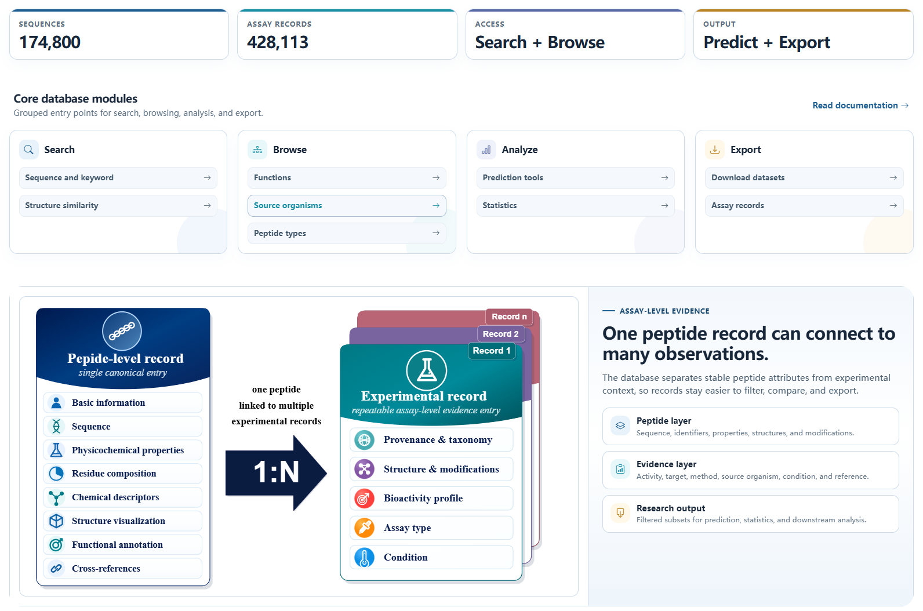Click the Physicochemical properties flask icon

coord(56,450)
